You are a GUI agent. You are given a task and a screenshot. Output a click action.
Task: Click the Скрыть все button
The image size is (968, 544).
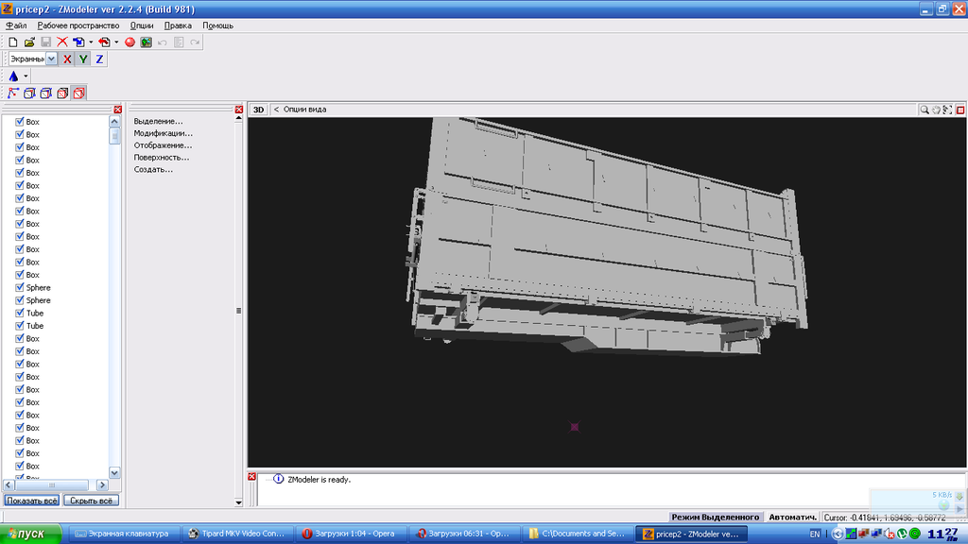click(x=91, y=501)
